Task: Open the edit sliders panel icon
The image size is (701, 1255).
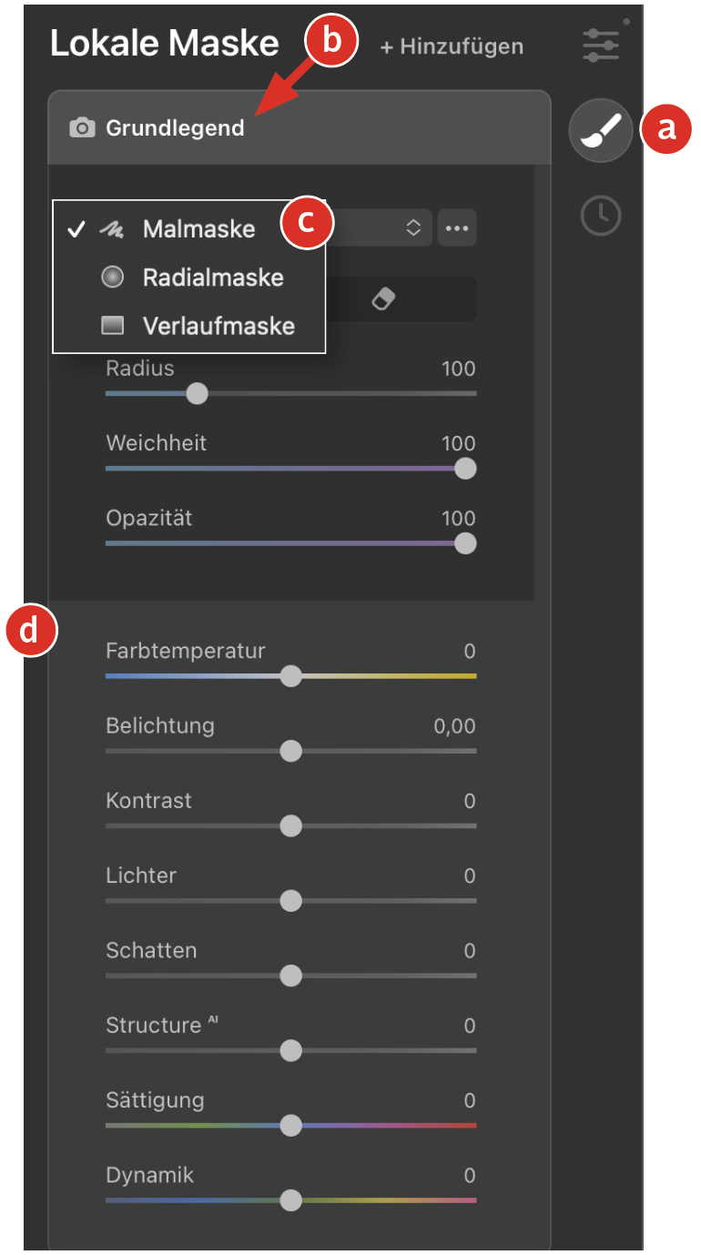Action: (x=600, y=45)
